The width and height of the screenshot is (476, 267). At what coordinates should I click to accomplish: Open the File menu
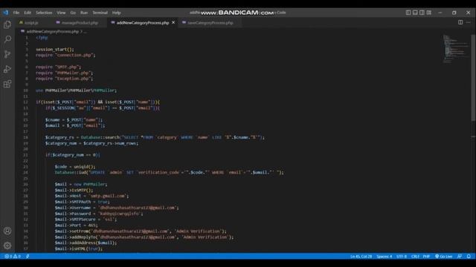click(16, 13)
